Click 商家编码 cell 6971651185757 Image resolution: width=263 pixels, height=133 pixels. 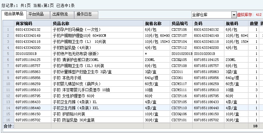(x=33, y=66)
